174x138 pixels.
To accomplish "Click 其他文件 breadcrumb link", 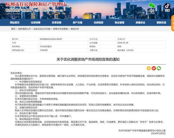I will [75, 29].
